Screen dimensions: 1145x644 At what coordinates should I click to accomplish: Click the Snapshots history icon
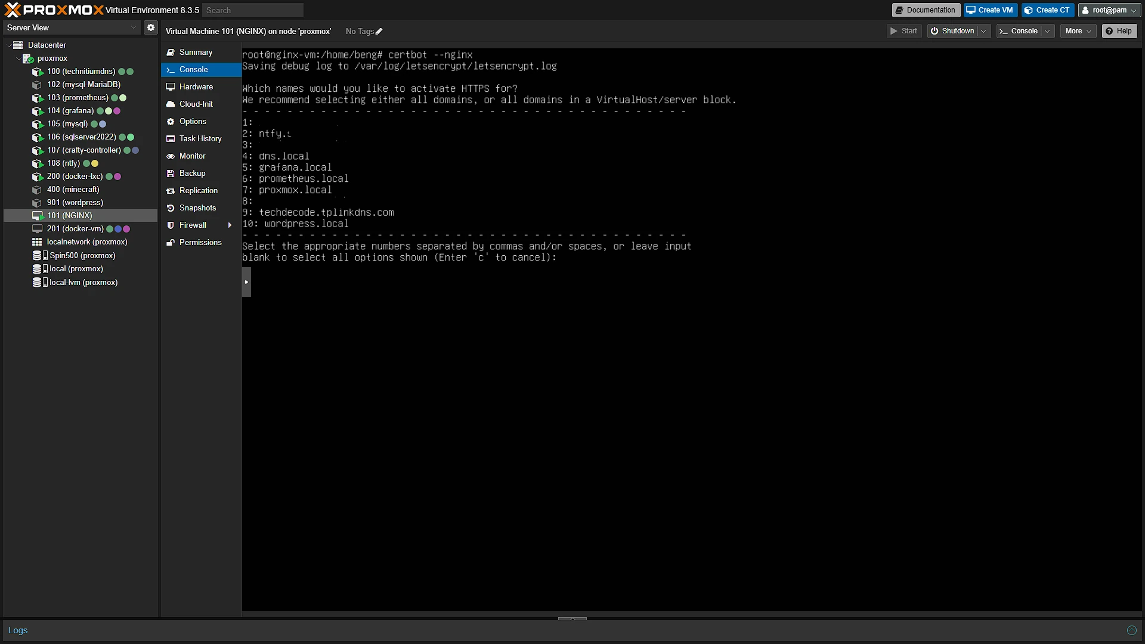pos(171,208)
